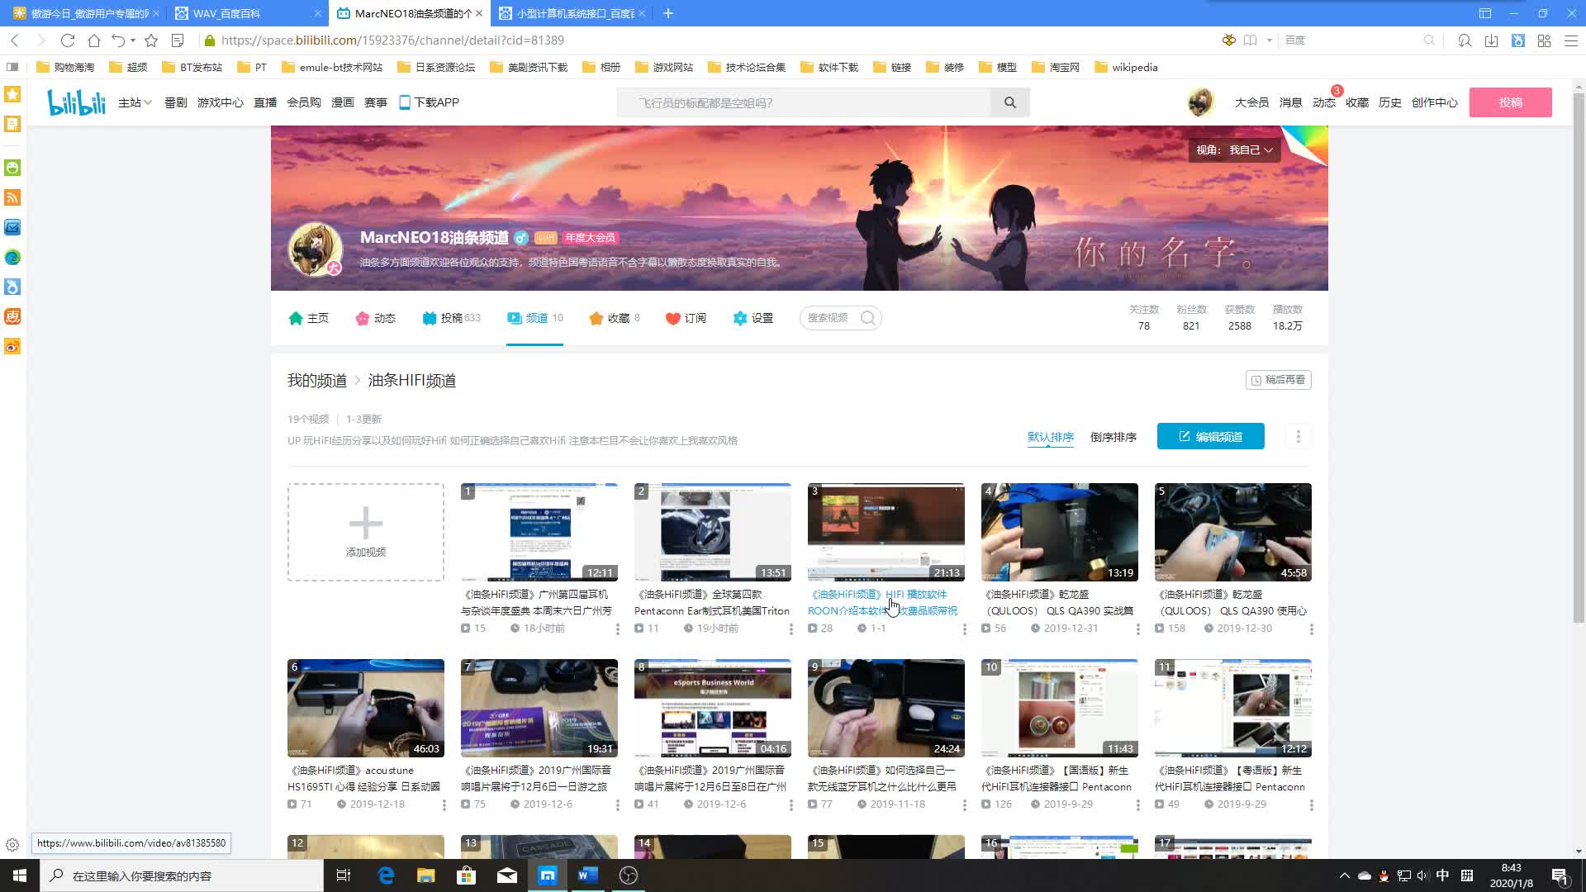The height and width of the screenshot is (892, 1586).
Task: Open the vertical three-dot channel menu
Action: pos(1298,437)
